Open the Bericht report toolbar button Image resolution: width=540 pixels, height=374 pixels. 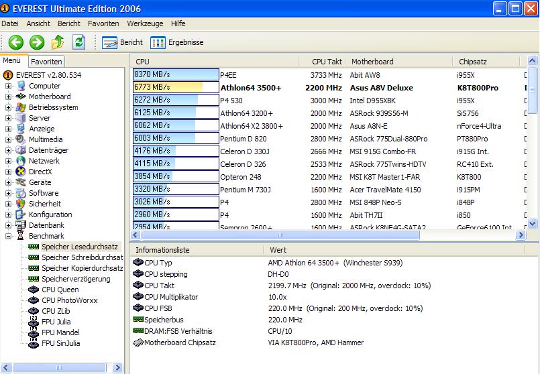tap(122, 42)
